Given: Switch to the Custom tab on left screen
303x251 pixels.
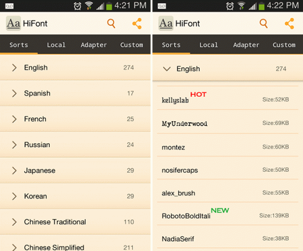Looking at the screenshot, I should [x=132, y=45].
